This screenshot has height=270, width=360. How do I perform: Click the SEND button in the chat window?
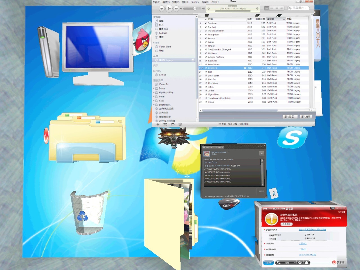261,191
